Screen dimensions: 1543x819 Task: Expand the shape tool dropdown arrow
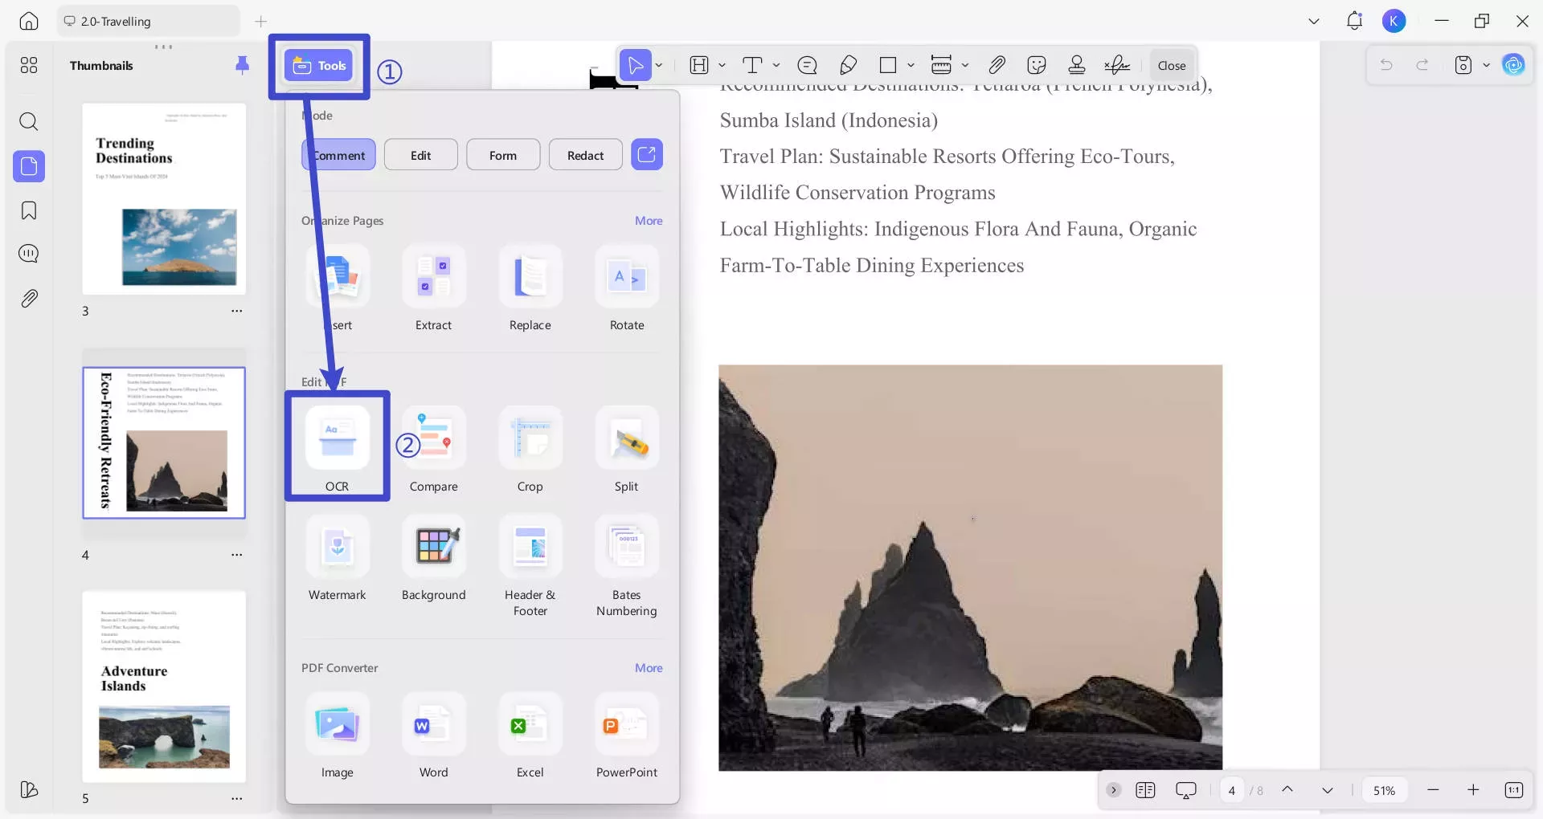[911, 65]
